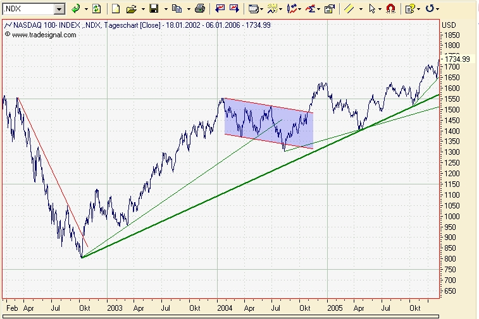Click the Feb label on time axis
The image size is (479, 319).
tap(12, 308)
